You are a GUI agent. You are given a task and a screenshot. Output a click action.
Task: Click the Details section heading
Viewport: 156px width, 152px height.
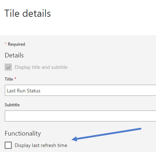(x=14, y=55)
